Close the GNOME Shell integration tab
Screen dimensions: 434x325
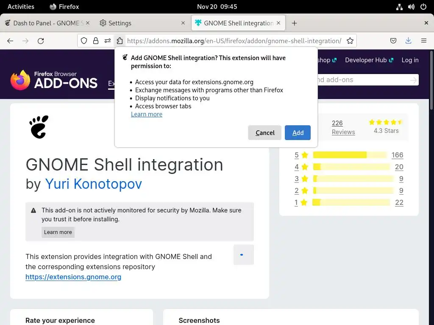tap(278, 23)
